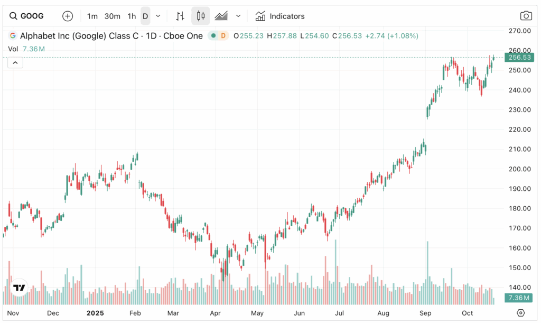The height and width of the screenshot is (323, 541).
Task: Click the TradingView logo on the chart
Action: coord(20,288)
